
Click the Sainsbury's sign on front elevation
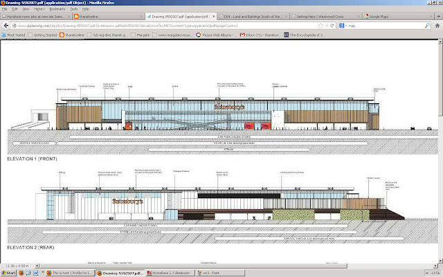(x=229, y=107)
